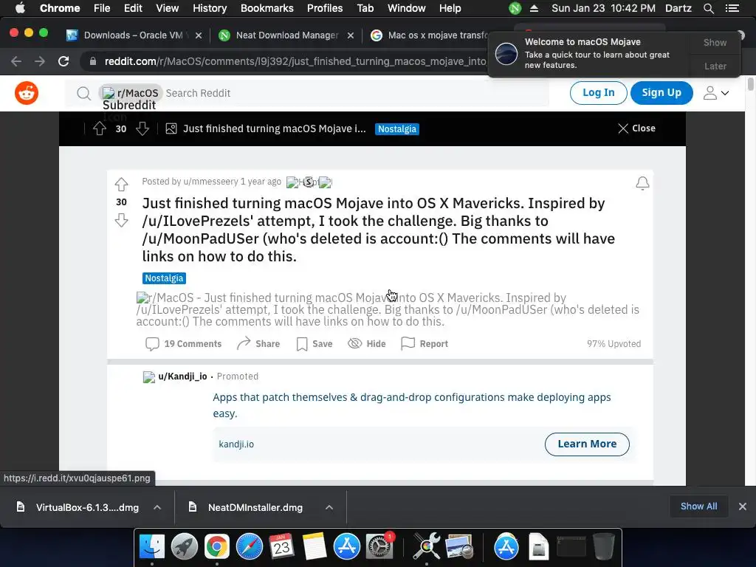Click the r/MacOS subreddit chip in search
Viewport: 756px width, 567px height.
[131, 93]
